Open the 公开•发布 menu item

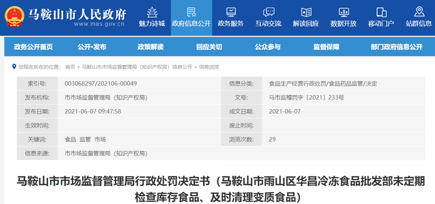[x=92, y=47]
